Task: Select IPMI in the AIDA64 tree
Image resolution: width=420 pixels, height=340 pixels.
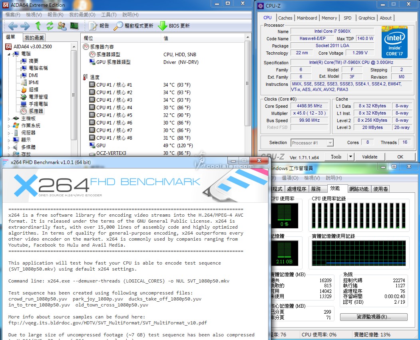Action: tap(30, 82)
